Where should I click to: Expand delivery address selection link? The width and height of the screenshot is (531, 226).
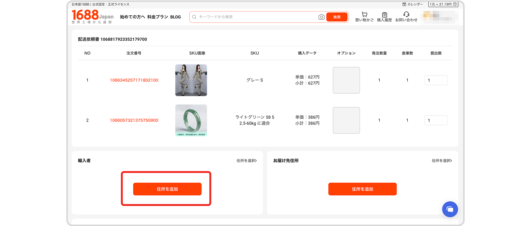[442, 161]
